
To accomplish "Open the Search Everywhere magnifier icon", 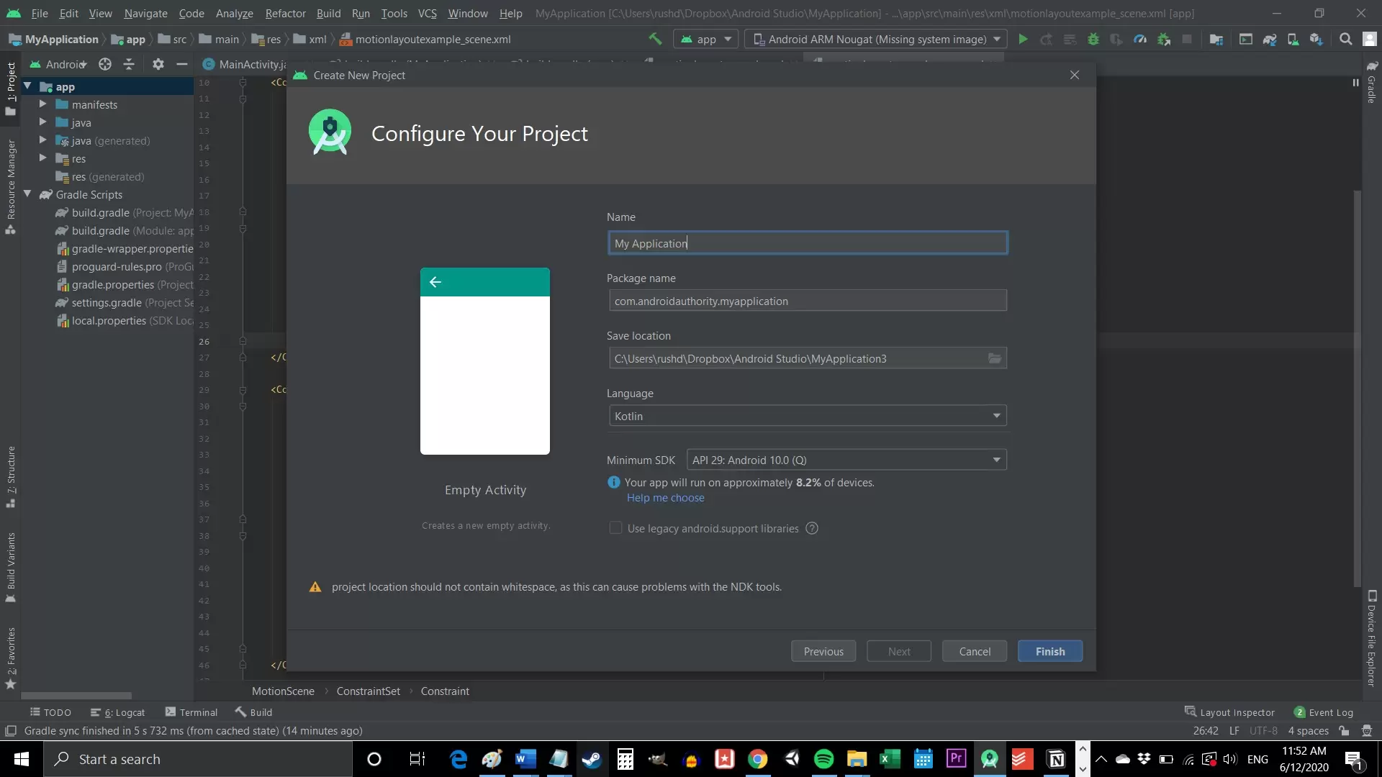I will (x=1345, y=40).
